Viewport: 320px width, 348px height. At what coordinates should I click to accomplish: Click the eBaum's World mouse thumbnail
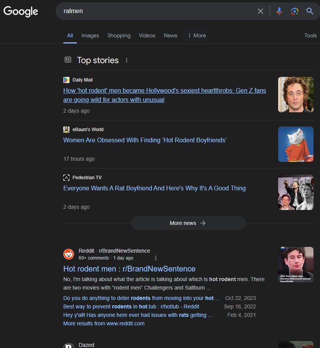point(296,144)
